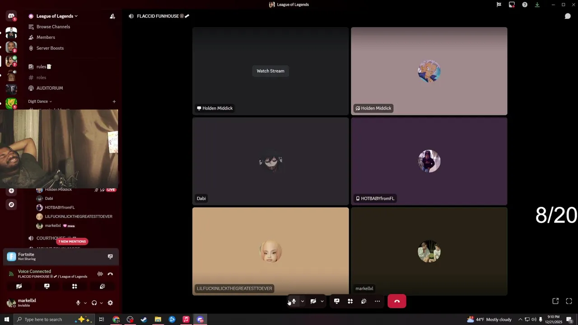Viewport: 578px width, 325px height.
Task: Show the voice channel chat
Action: 568,16
